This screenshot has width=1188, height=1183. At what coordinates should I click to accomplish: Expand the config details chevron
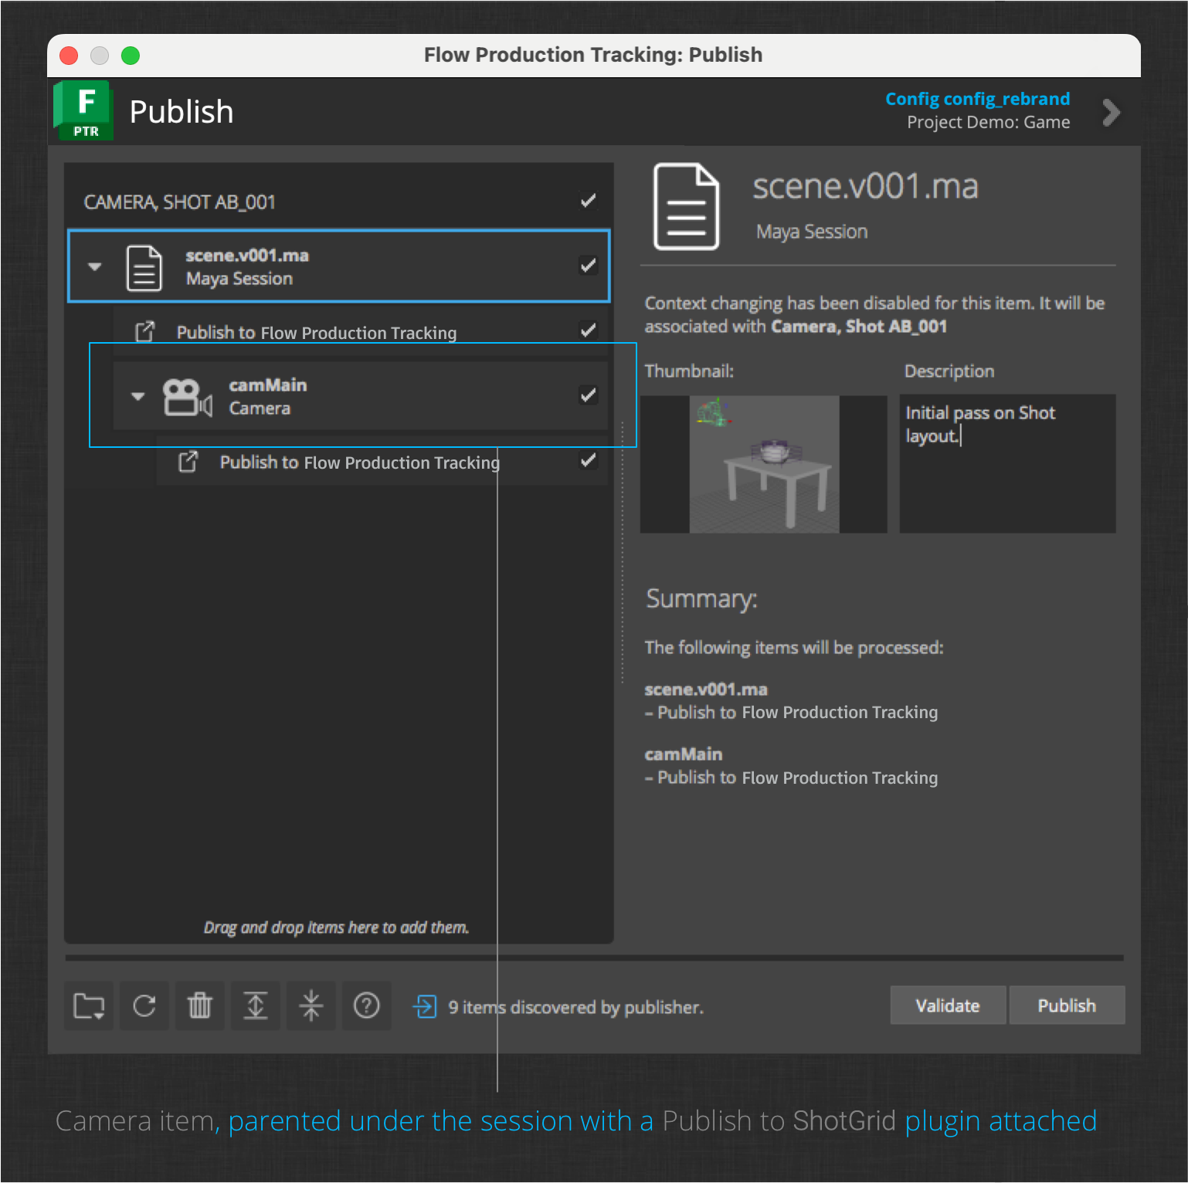pyautogui.click(x=1111, y=113)
